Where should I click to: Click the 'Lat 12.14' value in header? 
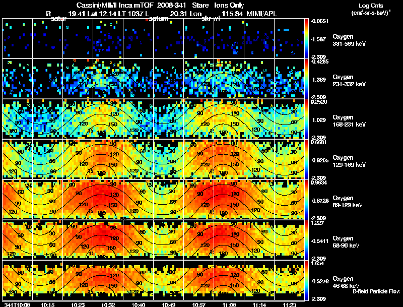click(101, 14)
